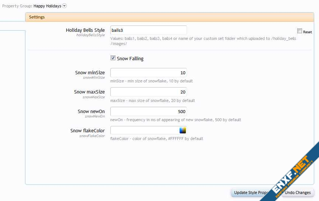
Task: Open the Happy Holidays property group dropdown arrow
Action: click(65, 6)
